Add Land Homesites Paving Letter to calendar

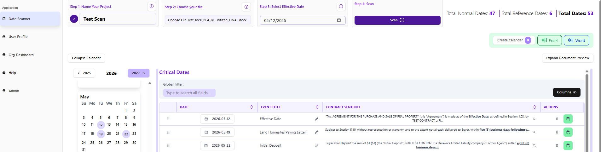click(x=568, y=132)
